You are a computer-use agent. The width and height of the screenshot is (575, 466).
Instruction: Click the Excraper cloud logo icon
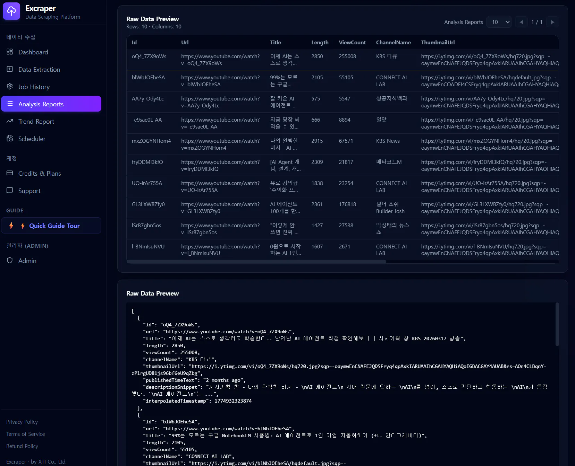(x=11, y=11)
